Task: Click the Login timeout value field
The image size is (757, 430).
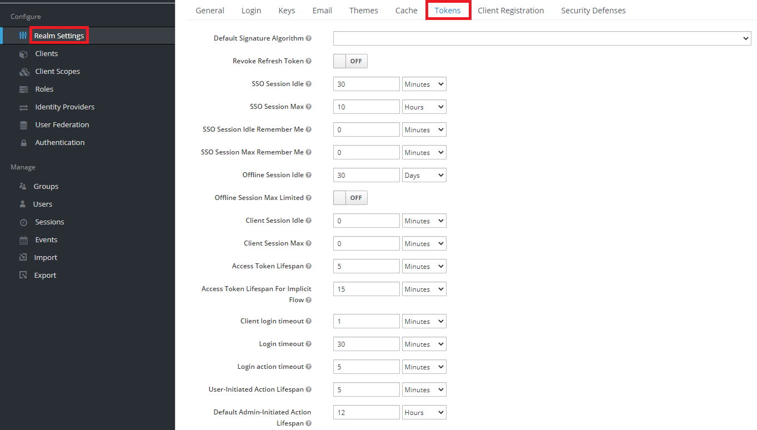Action: point(367,344)
